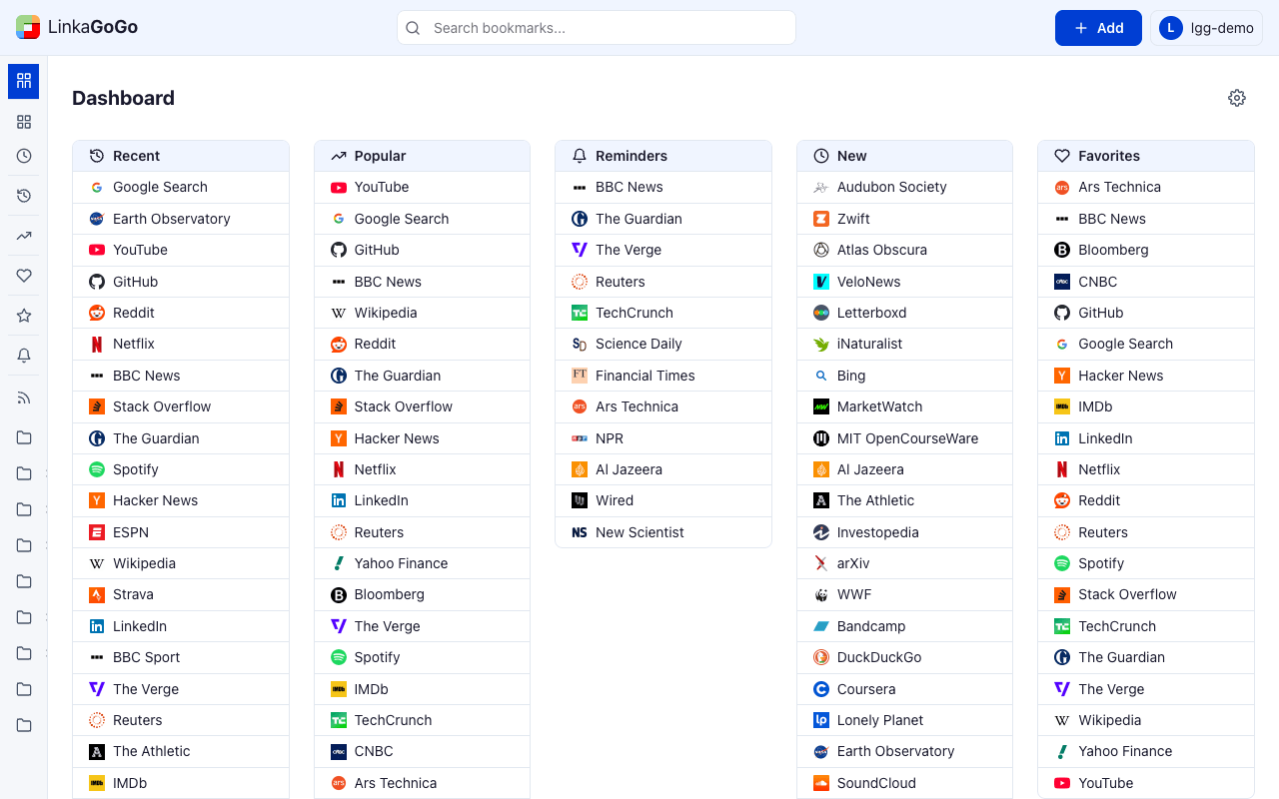Open the bell Reminders icon in the sidebar

click(24, 356)
